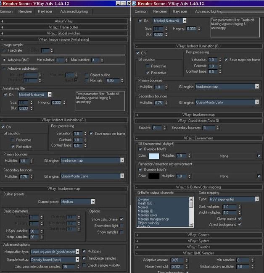Open the Renderer tab in left window
Screen dimensions: 264x273
click(25, 11)
